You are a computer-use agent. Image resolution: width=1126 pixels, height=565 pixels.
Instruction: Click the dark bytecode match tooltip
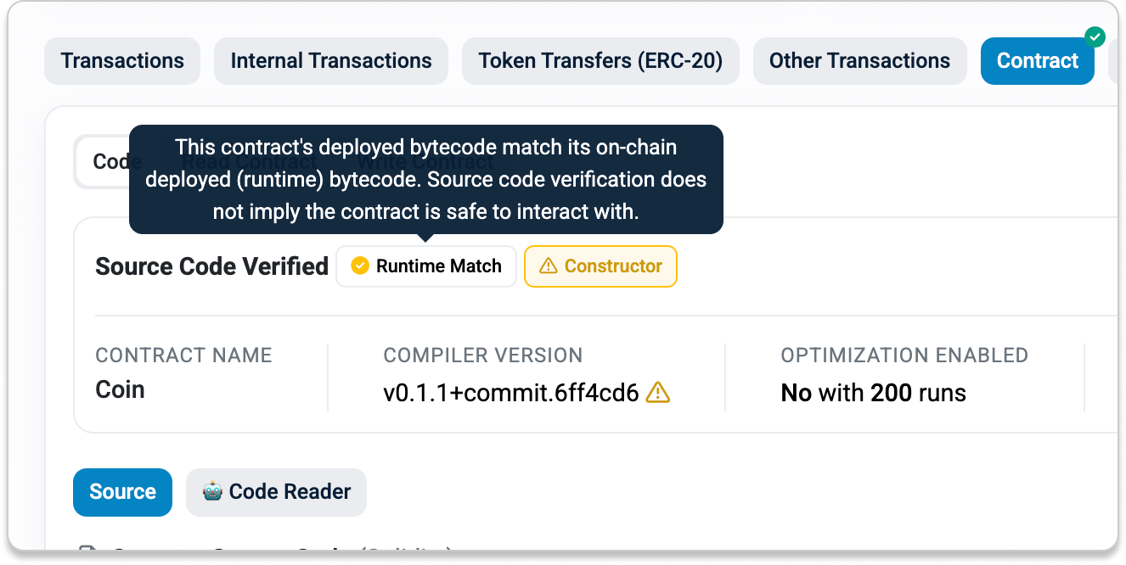tap(425, 179)
